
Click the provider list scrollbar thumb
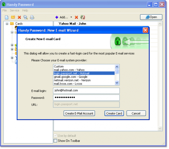point(117,71)
